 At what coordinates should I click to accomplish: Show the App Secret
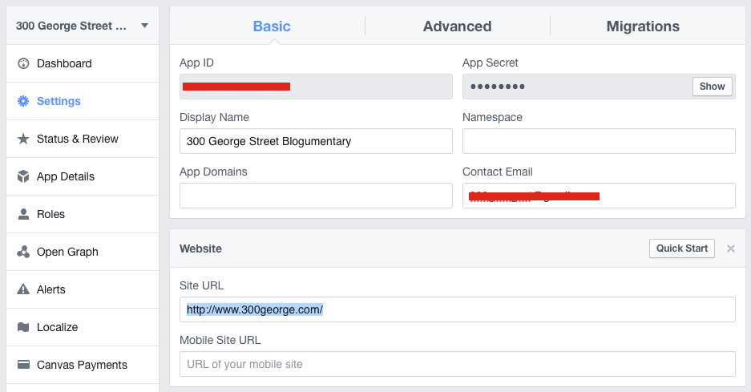tap(713, 87)
